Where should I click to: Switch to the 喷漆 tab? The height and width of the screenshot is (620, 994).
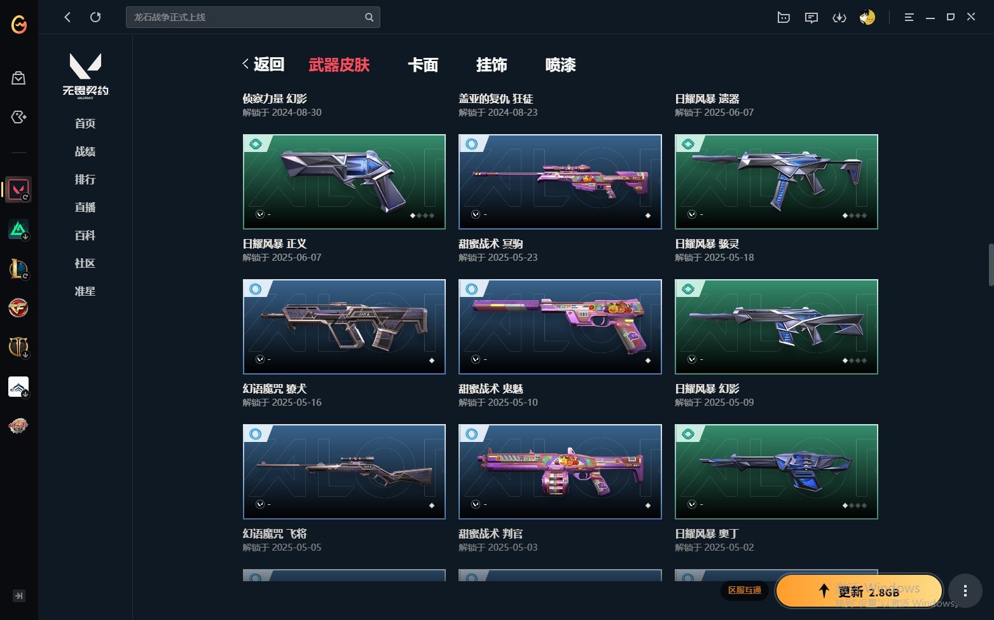pyautogui.click(x=560, y=65)
